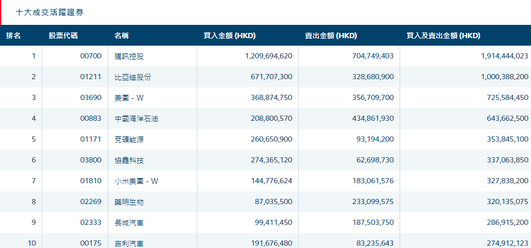531x248 pixels.
Task: Click the 買入及賣出金額 (HKD) column header
Action: coord(444,35)
